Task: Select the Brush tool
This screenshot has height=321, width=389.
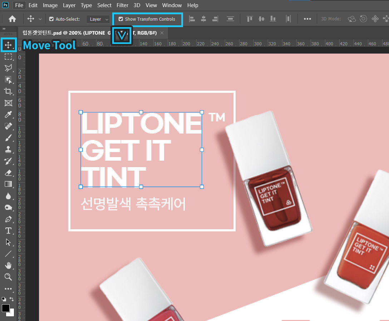Action: [8, 138]
